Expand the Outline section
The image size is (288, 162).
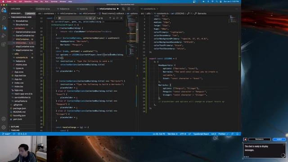point(15,127)
